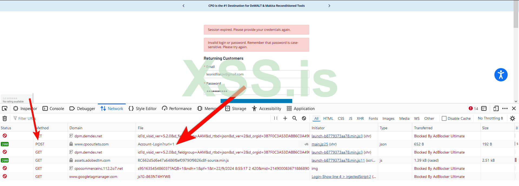Viewport: 519px width, 186px height.
Task: Filter requests by WS
Action: coord(417,118)
